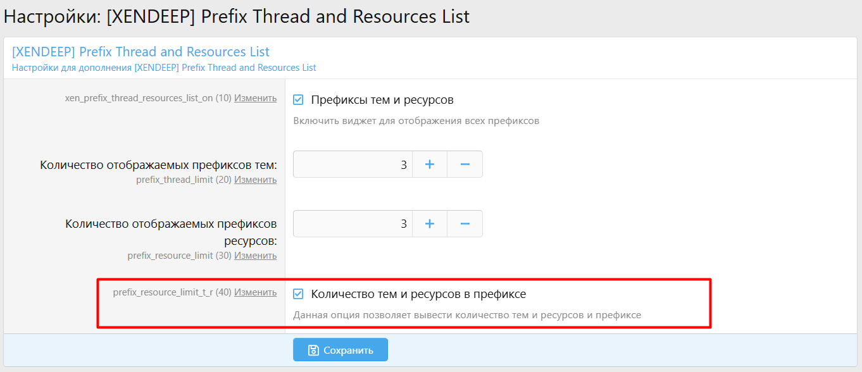Click the floppy disk icon on Сохранить
This screenshot has height=372, width=862.
click(313, 350)
